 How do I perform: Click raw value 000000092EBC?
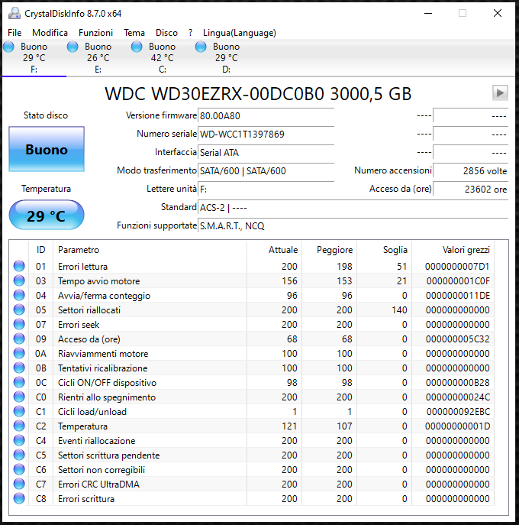point(458,411)
